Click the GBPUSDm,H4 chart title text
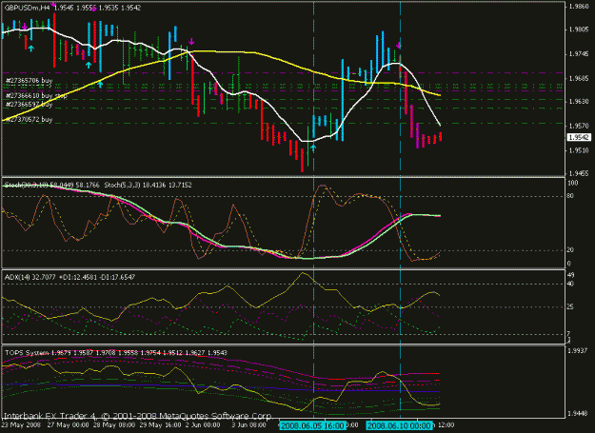 28,8
